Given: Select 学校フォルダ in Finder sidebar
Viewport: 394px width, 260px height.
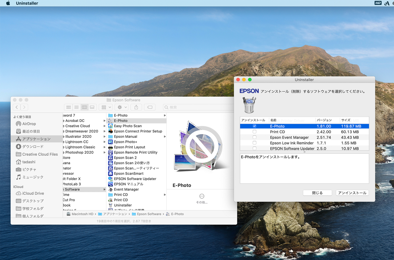Looking at the screenshot, I should coord(30,209).
